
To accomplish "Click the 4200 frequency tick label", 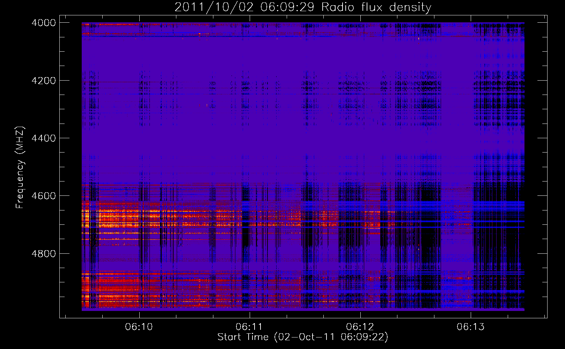I will [44, 81].
